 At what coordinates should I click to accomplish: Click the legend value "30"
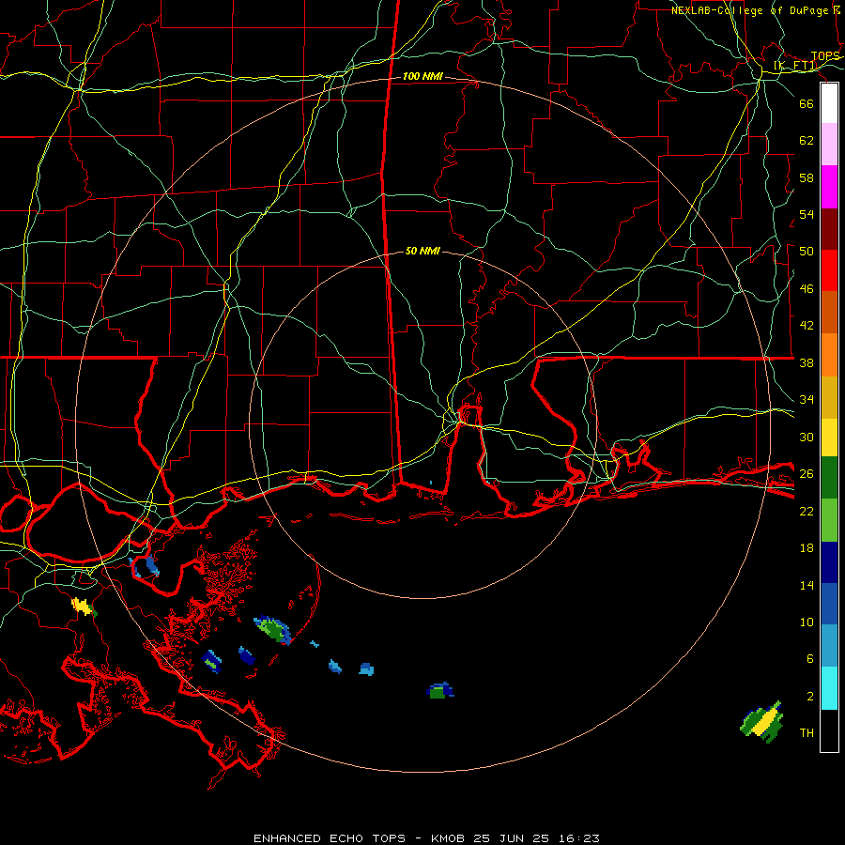(x=807, y=437)
